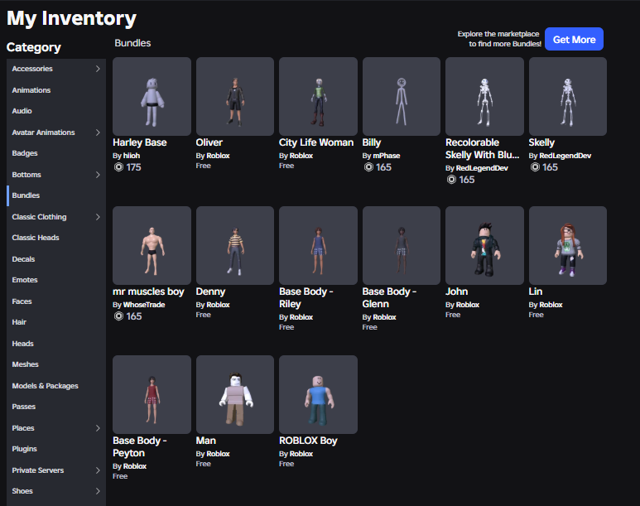Open the City Life Woman title link
The image size is (640, 506).
316,142
